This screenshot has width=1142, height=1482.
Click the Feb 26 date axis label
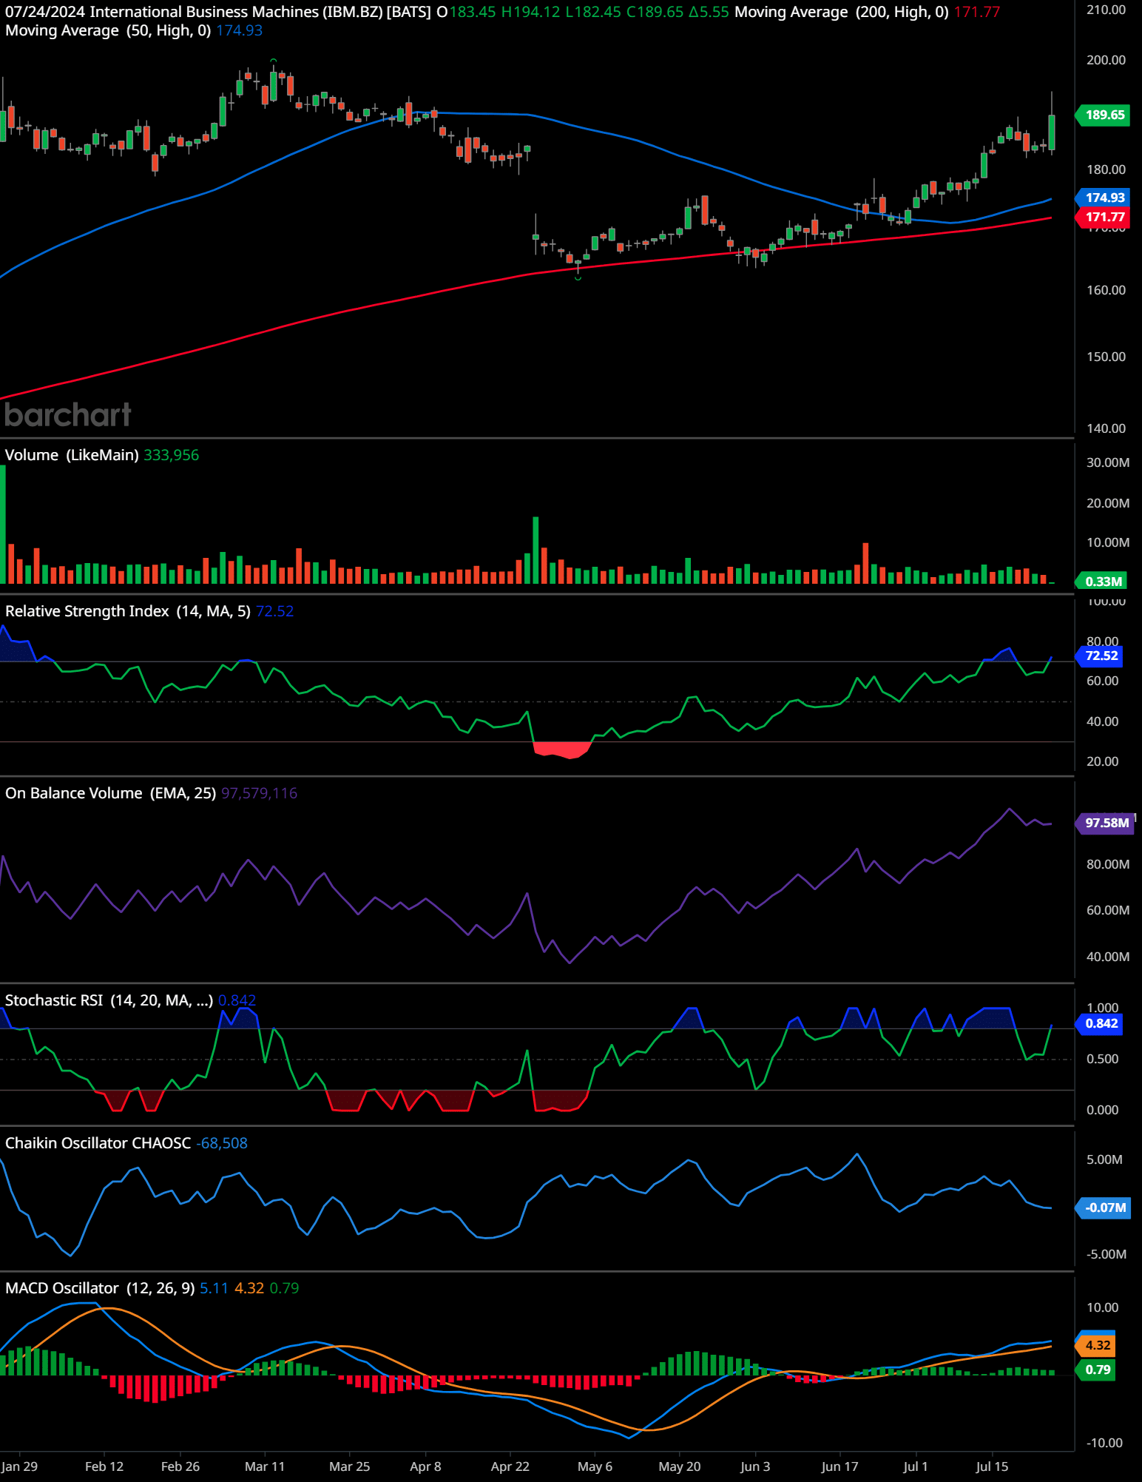click(180, 1466)
